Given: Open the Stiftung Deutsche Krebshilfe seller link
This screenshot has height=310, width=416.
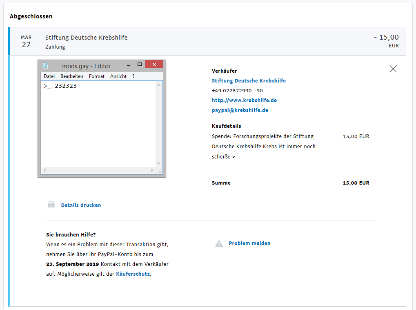Looking at the screenshot, I should pyautogui.click(x=249, y=81).
